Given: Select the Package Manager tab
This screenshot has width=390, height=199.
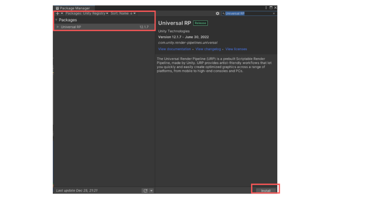Looking at the screenshot, I should click(74, 8).
